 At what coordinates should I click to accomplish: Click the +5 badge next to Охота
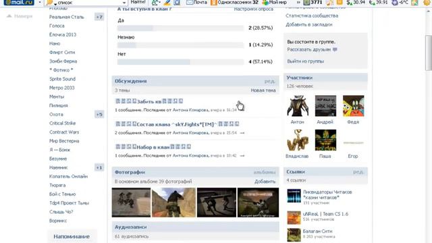(99, 114)
